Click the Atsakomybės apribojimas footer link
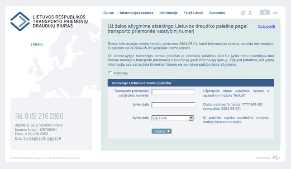This screenshot has height=169, width=291. (x=64, y=158)
